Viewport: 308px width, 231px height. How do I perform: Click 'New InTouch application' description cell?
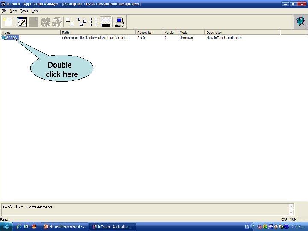click(x=224, y=38)
